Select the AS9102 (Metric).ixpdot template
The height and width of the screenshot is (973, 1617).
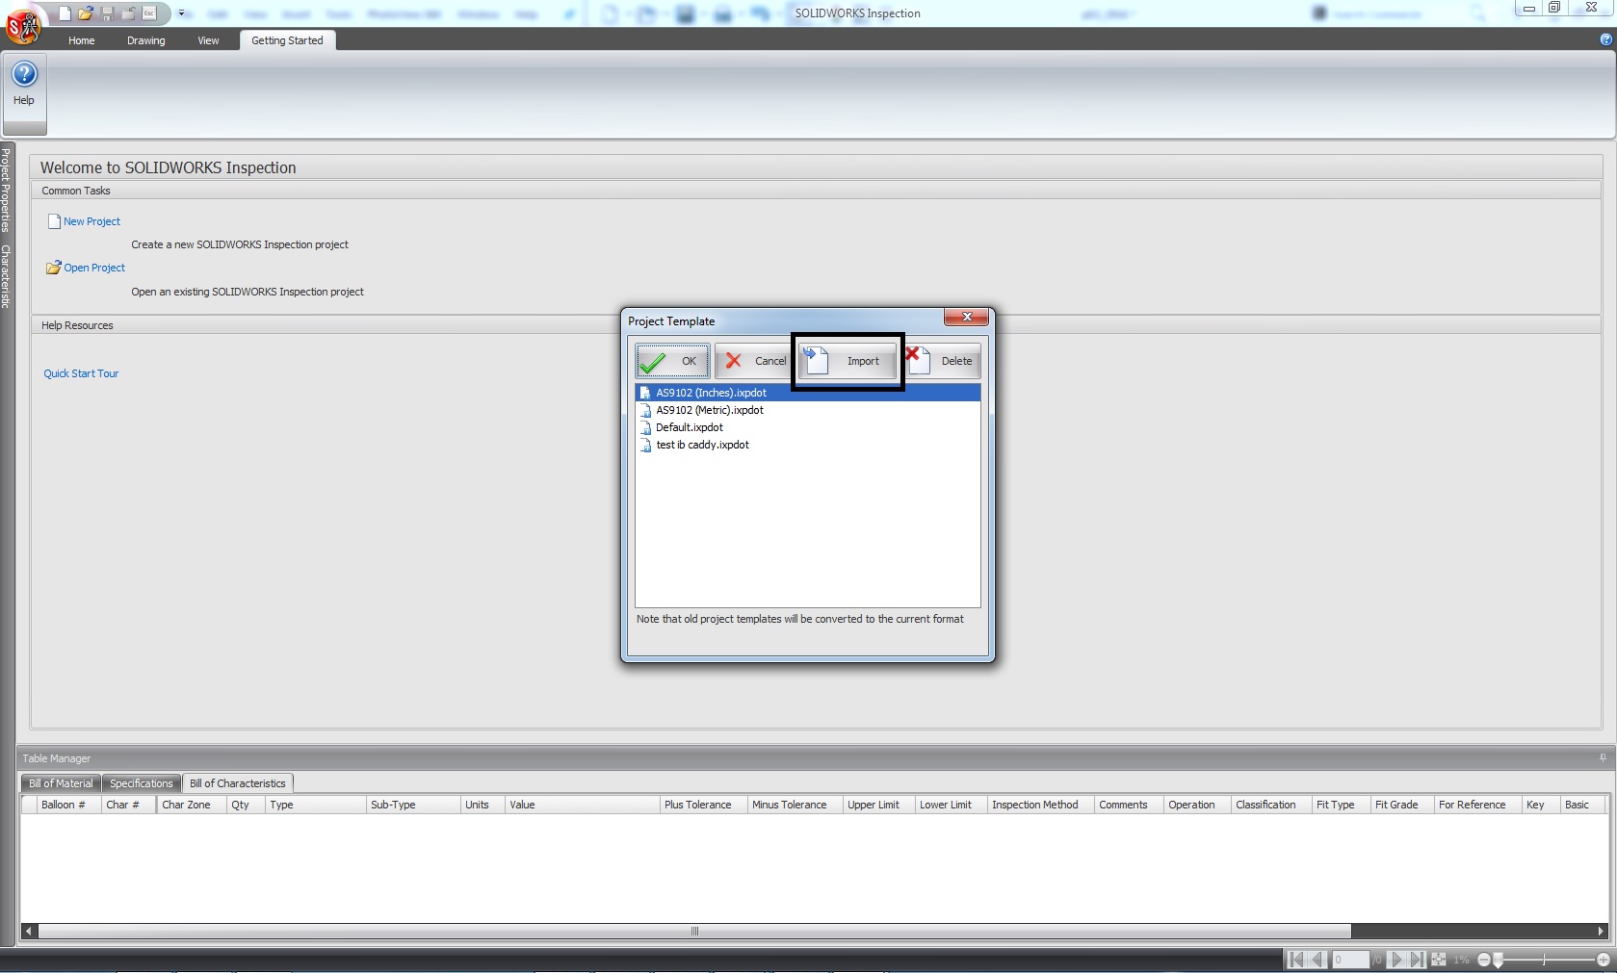click(709, 410)
